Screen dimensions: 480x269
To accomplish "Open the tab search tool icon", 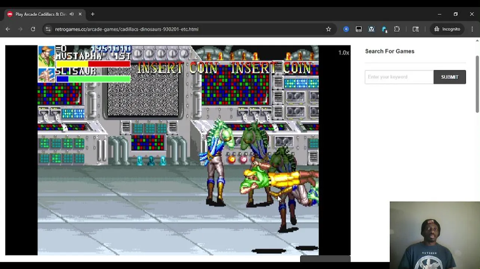I will click(x=416, y=29).
